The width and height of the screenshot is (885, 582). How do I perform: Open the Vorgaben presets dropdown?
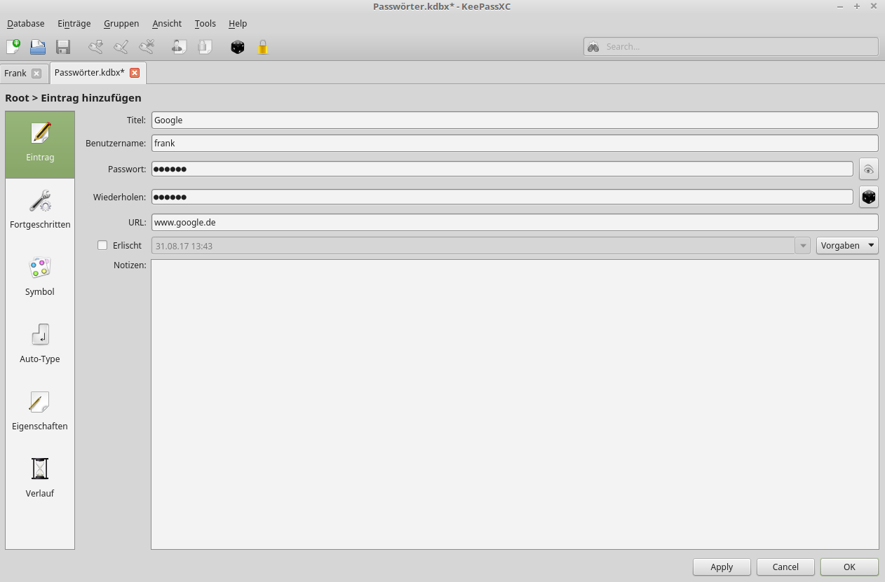(x=847, y=245)
